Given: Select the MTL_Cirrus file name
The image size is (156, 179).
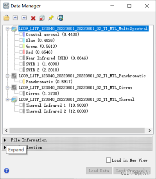Looking at the screenshot, I should coord(75,88).
